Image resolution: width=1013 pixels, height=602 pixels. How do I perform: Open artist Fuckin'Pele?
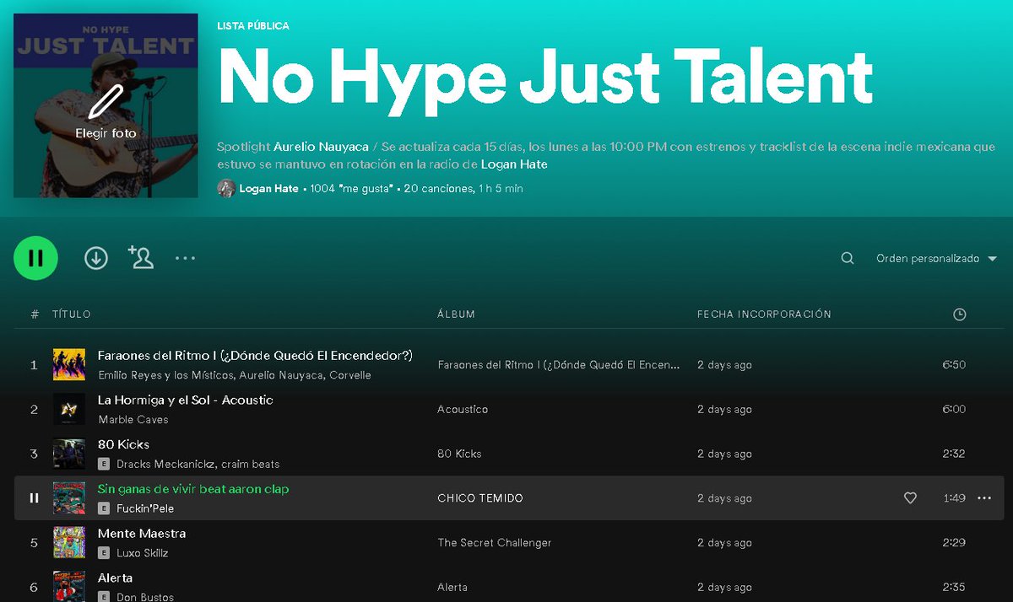tap(145, 508)
